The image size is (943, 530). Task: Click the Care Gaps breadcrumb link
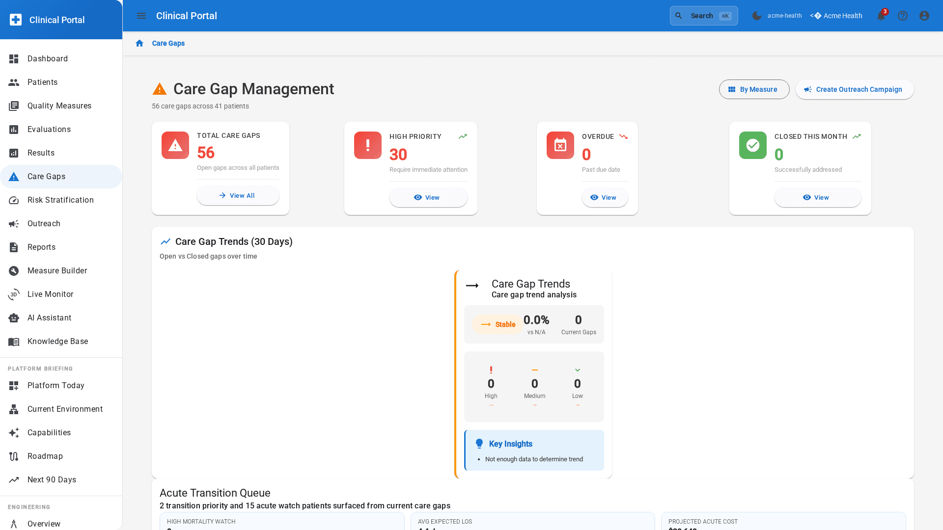(168, 43)
